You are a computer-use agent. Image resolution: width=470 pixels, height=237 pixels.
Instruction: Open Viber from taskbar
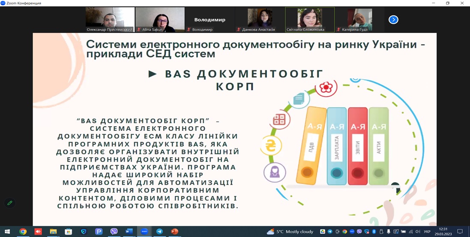[114, 231]
